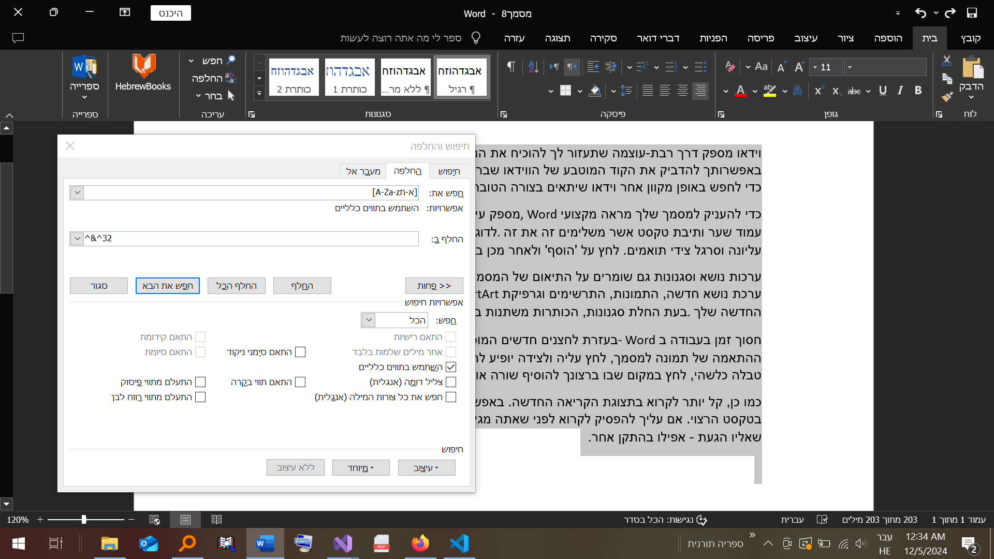Toggle show paragraph marks pilcrow
This screenshot has height=559, width=994.
pos(511,67)
